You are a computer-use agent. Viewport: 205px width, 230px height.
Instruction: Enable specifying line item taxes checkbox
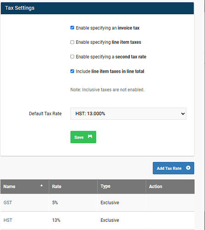[72, 42]
